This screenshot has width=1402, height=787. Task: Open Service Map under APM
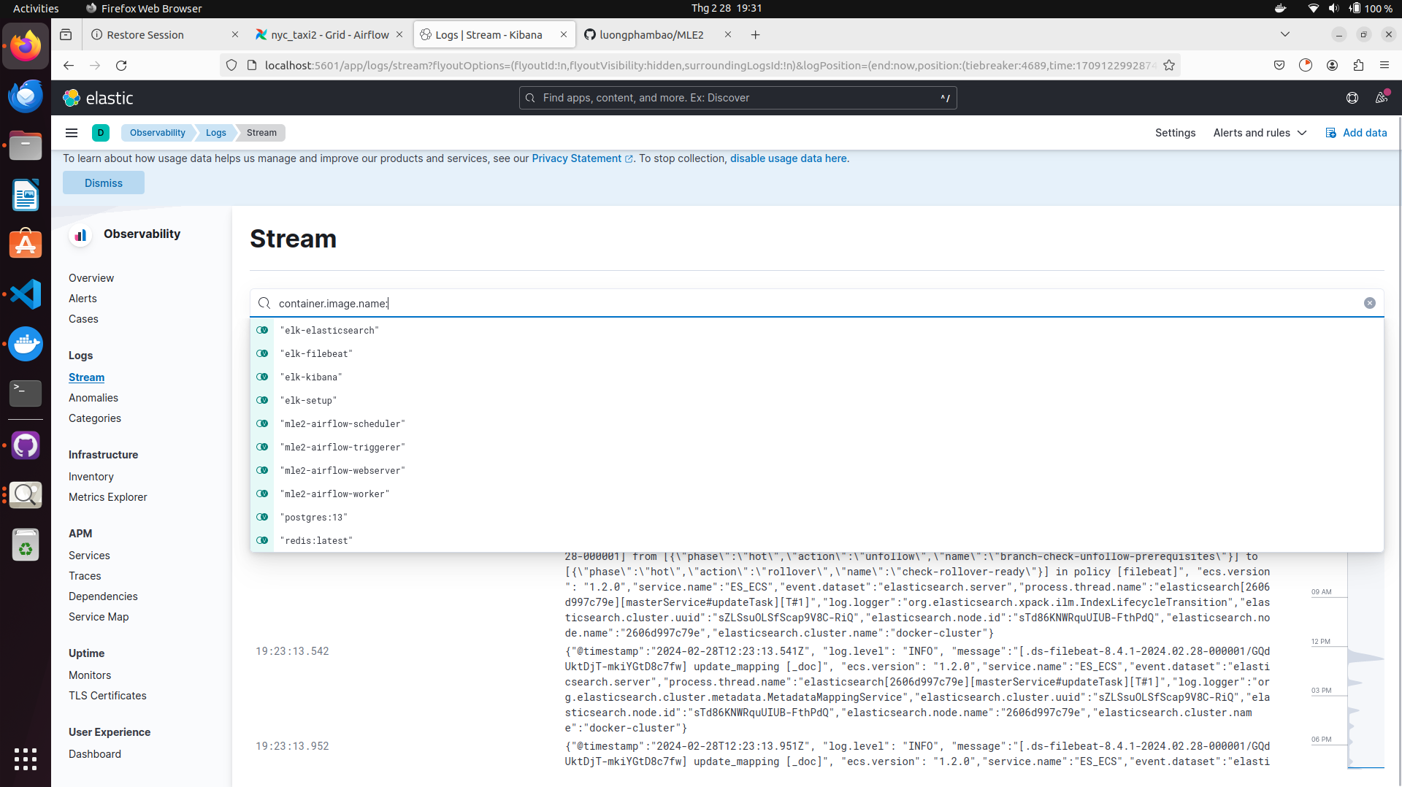[99, 617]
